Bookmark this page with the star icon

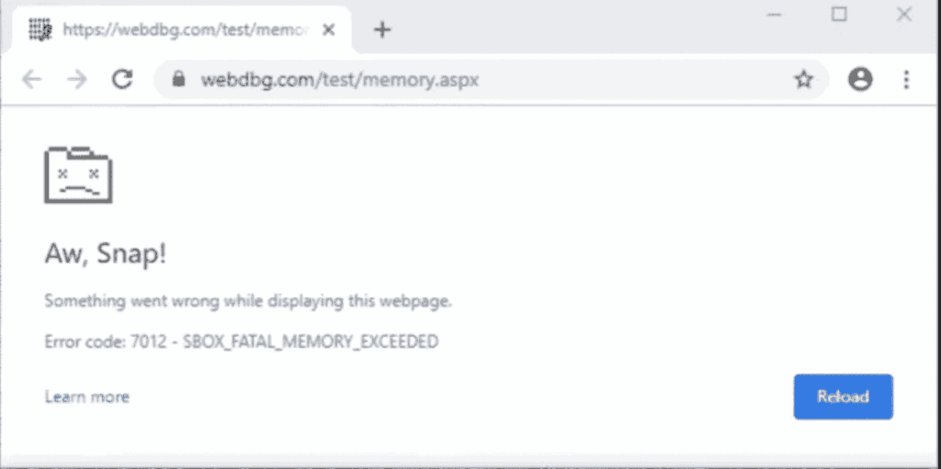[803, 79]
